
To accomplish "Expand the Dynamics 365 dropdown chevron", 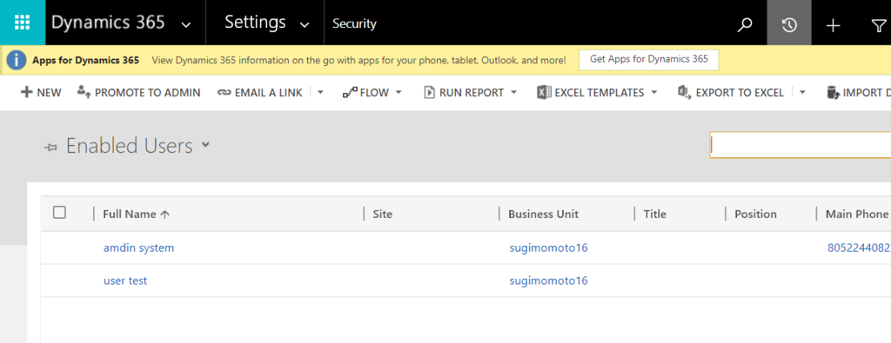I will pyautogui.click(x=185, y=24).
